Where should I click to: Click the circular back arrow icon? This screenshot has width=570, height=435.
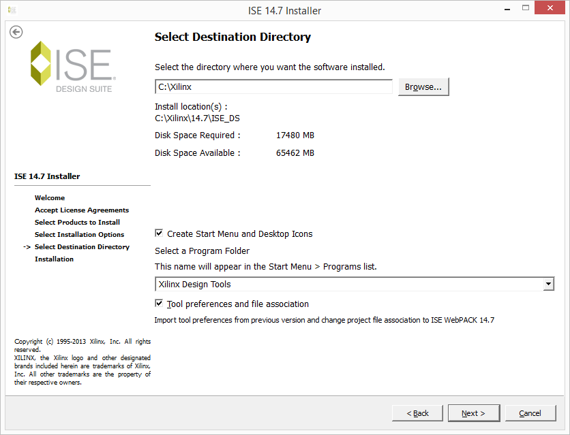tap(16, 32)
